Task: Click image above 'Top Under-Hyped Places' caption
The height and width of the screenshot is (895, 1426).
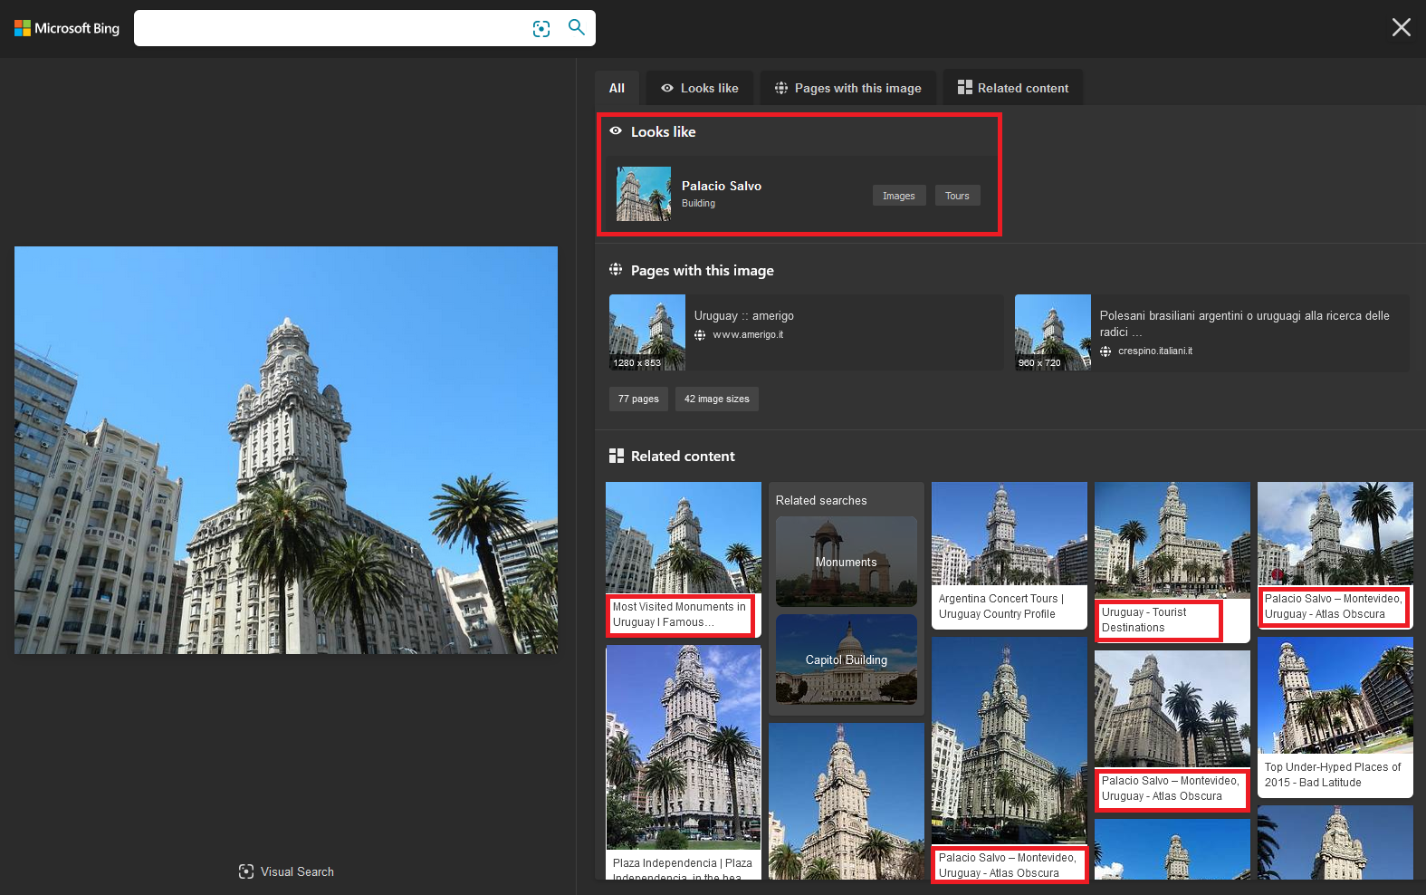Action: (x=1335, y=695)
